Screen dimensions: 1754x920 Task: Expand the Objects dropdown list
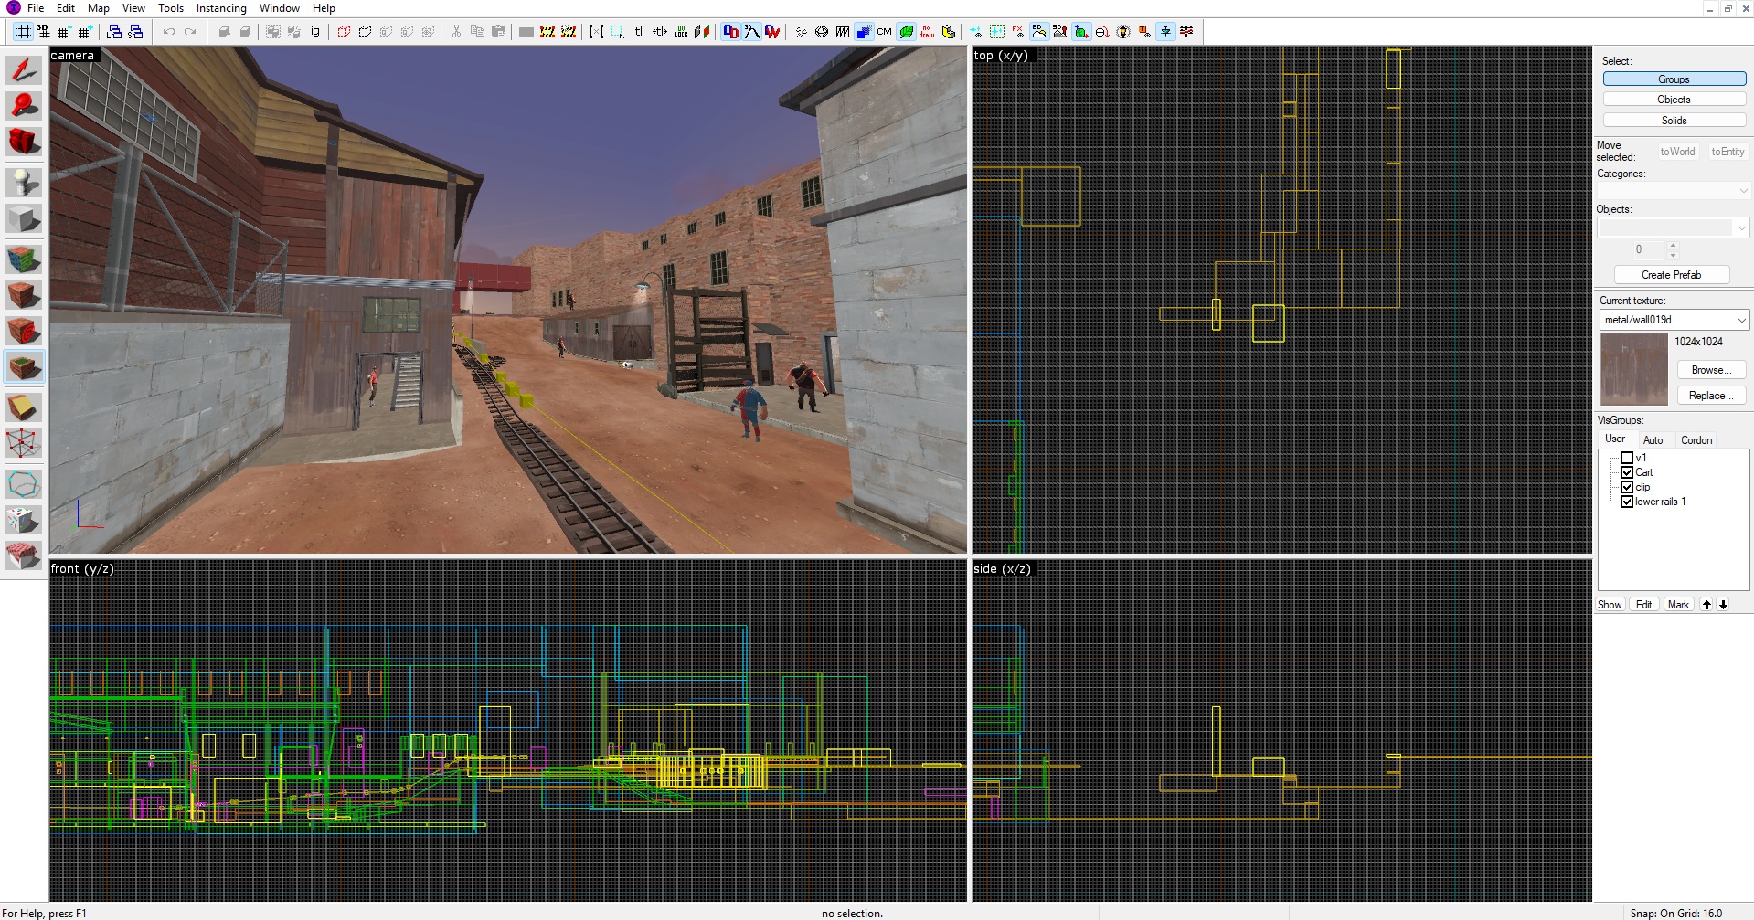point(1741,227)
